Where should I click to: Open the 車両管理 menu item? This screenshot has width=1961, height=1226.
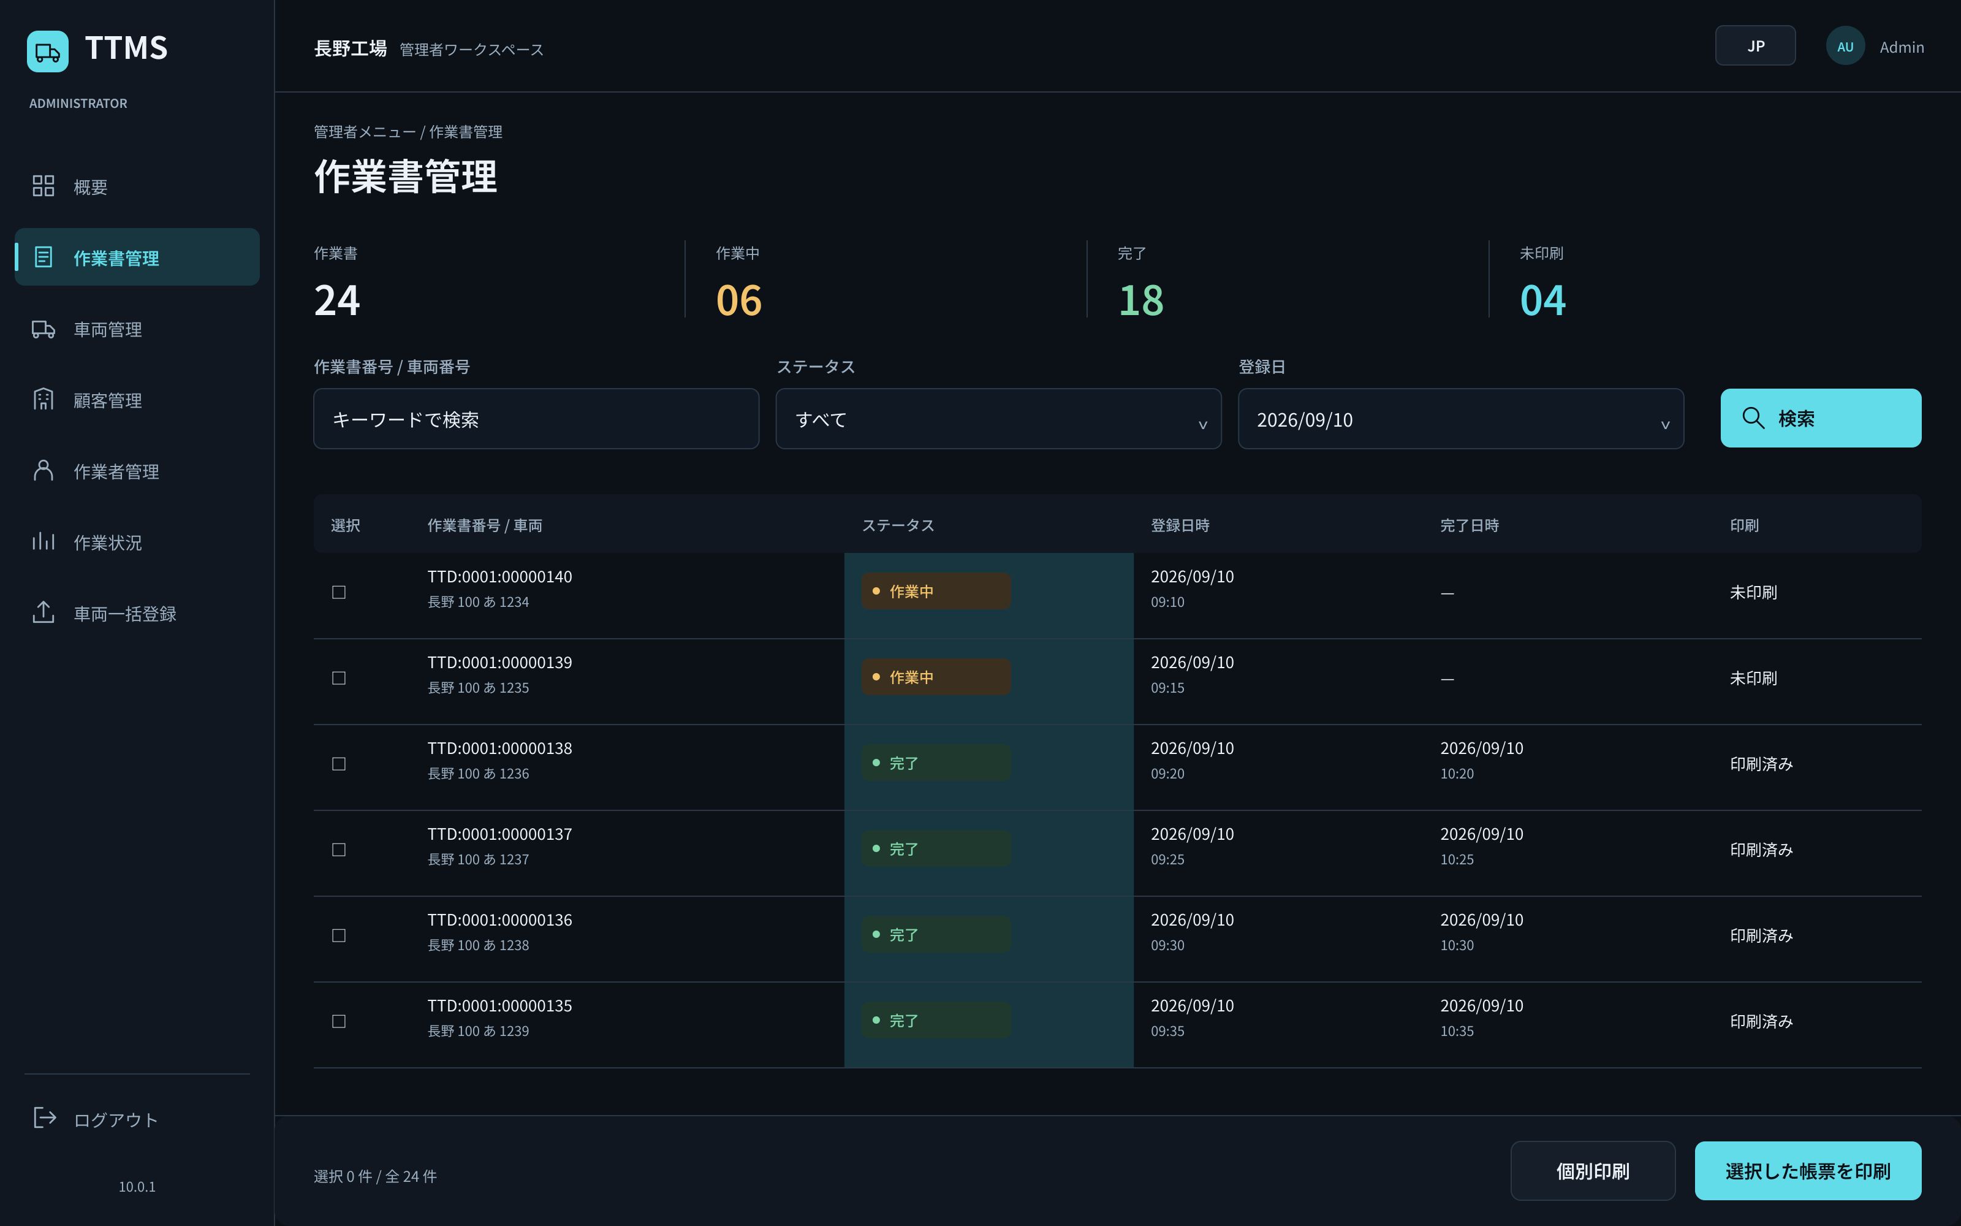[x=137, y=329]
